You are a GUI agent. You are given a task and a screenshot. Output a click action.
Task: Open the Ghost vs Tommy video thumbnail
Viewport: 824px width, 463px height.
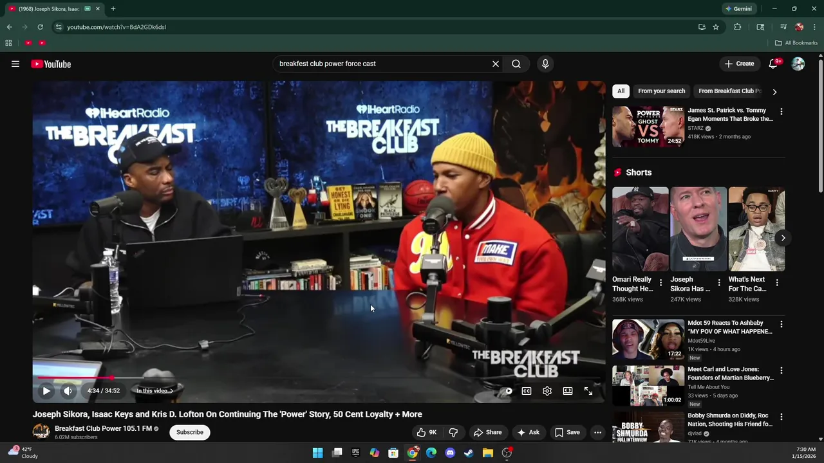pos(648,127)
